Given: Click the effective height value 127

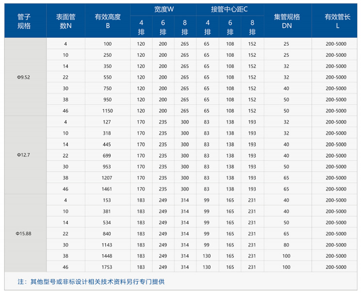Looking at the screenshot, I should [107, 122].
